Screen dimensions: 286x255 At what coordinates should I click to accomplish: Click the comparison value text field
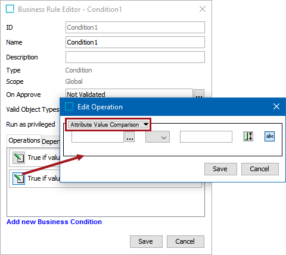click(206, 137)
